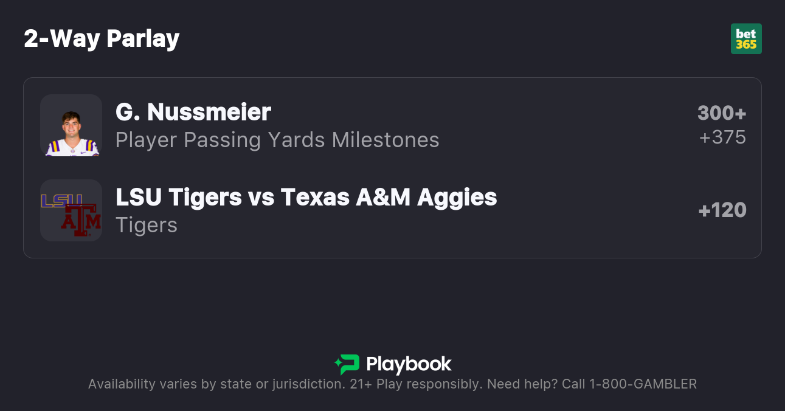
Task: Click the bet365 sportsbook logo
Action: [745, 39]
